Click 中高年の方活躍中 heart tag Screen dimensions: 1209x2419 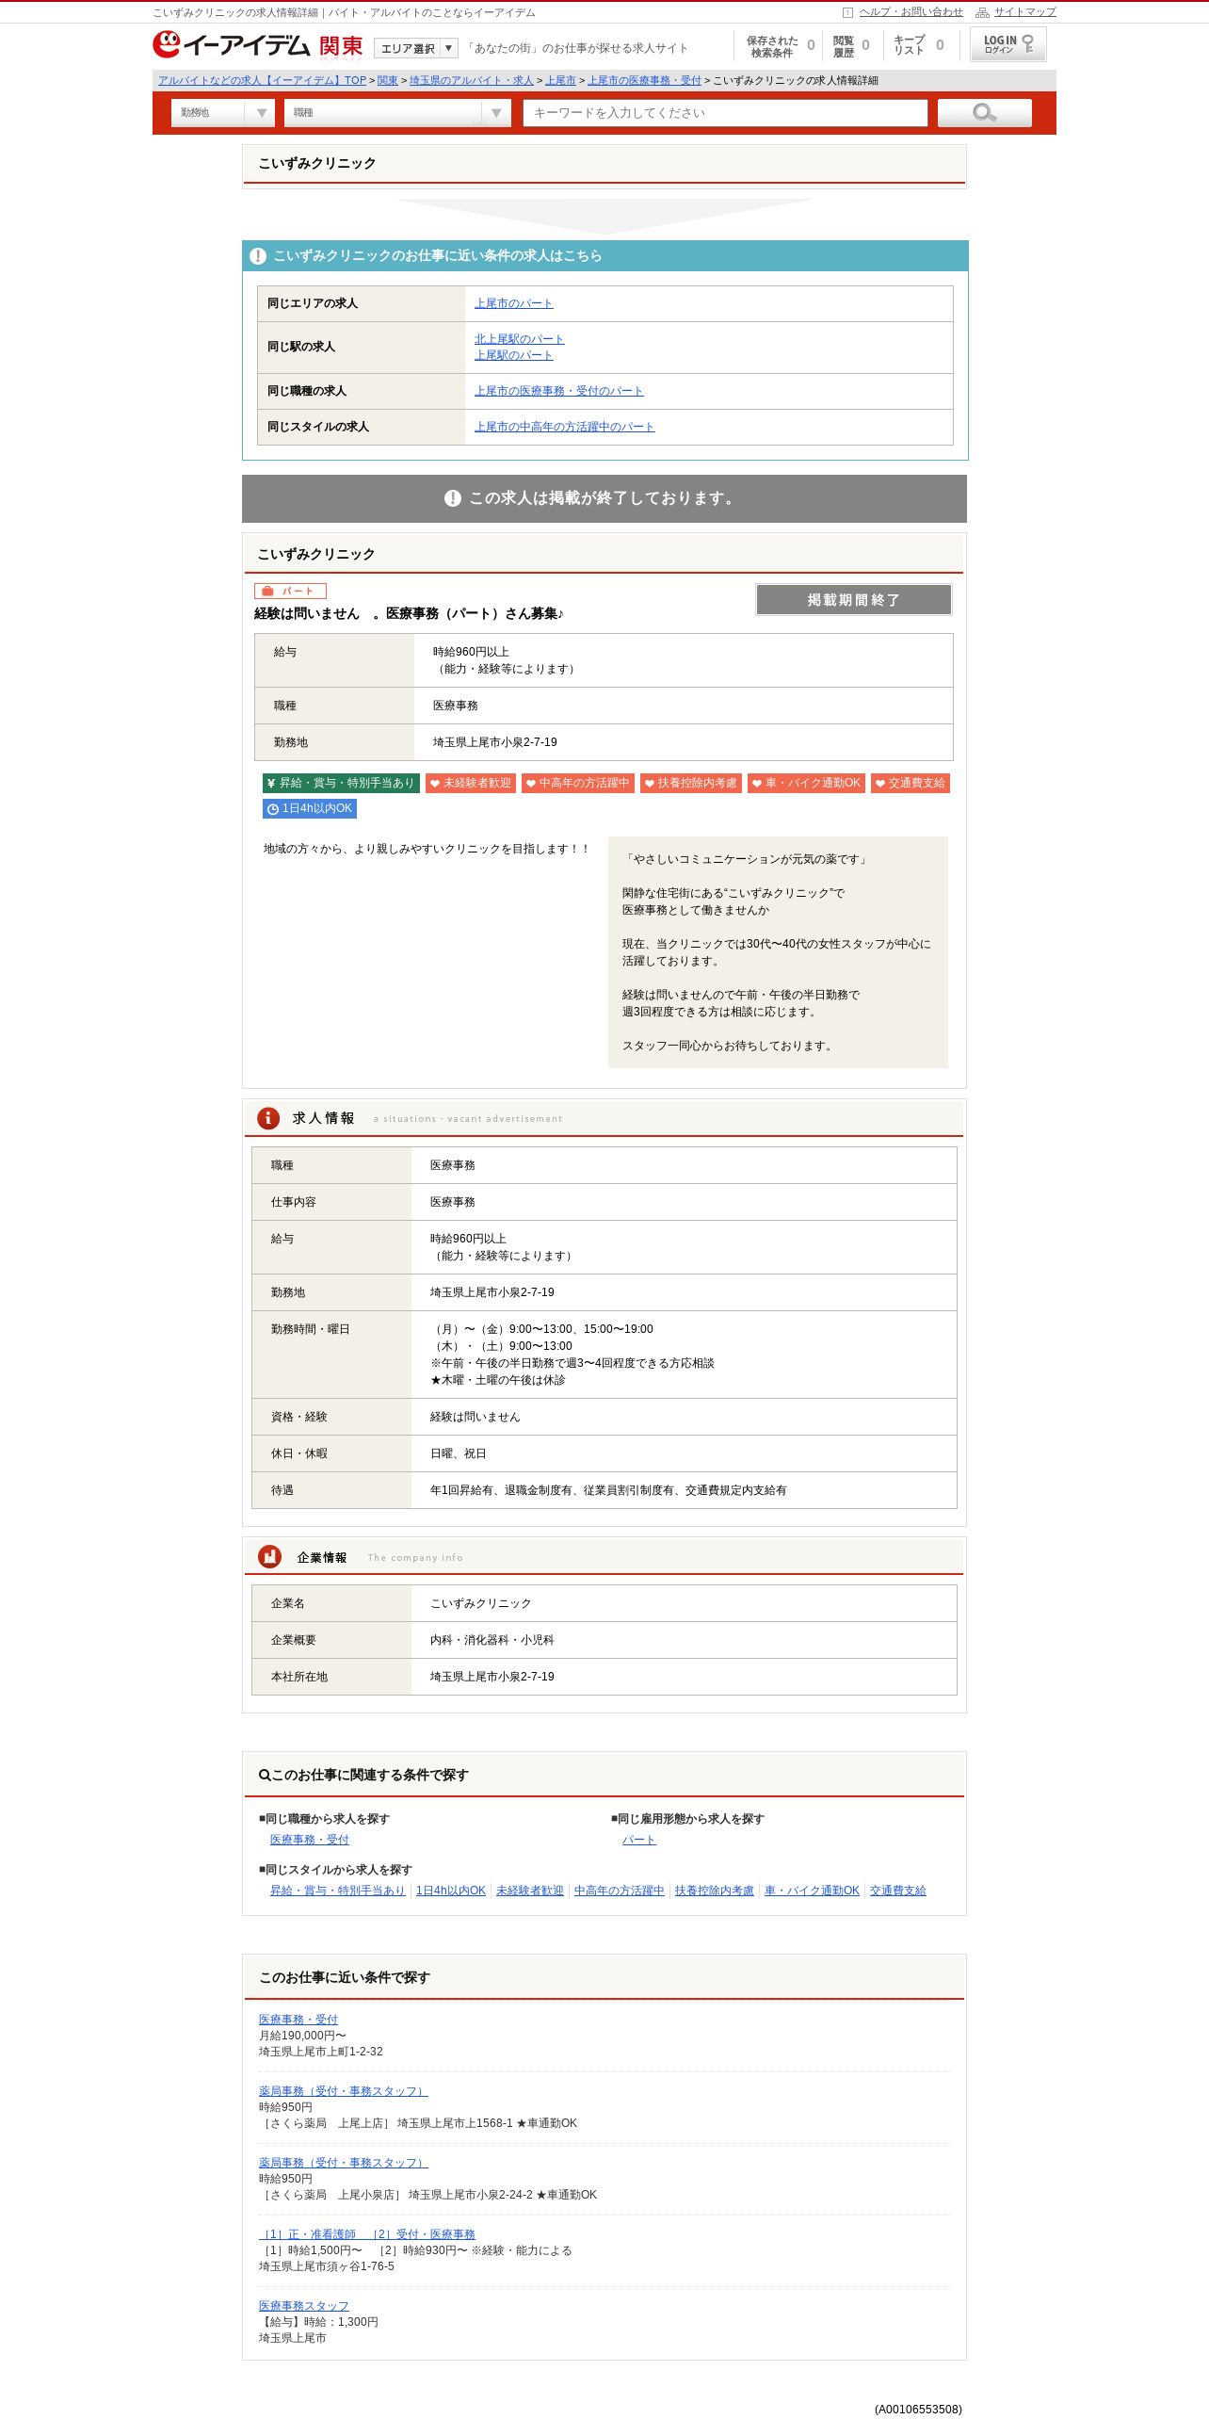pos(578,783)
